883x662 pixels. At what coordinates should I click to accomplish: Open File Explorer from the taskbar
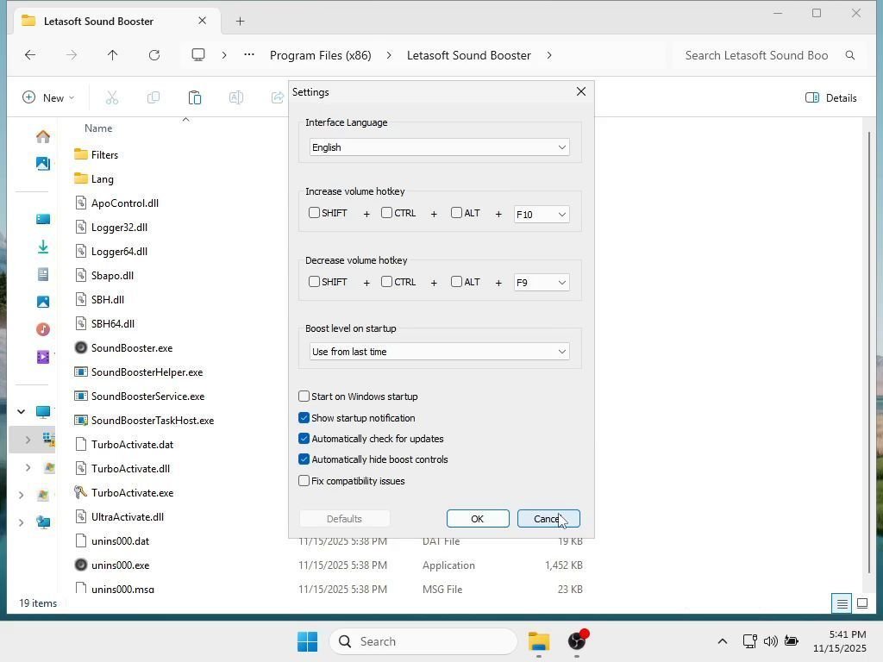[x=539, y=641]
